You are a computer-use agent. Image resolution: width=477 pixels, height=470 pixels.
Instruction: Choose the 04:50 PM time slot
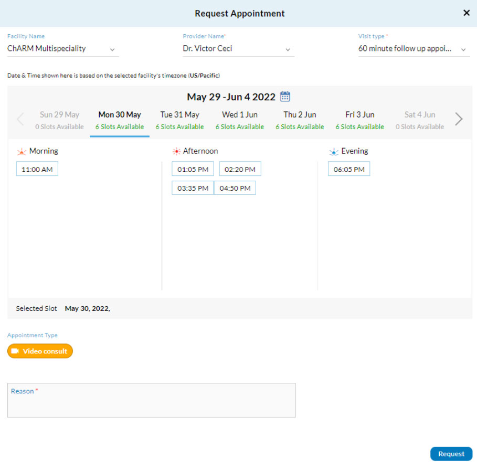tap(235, 188)
